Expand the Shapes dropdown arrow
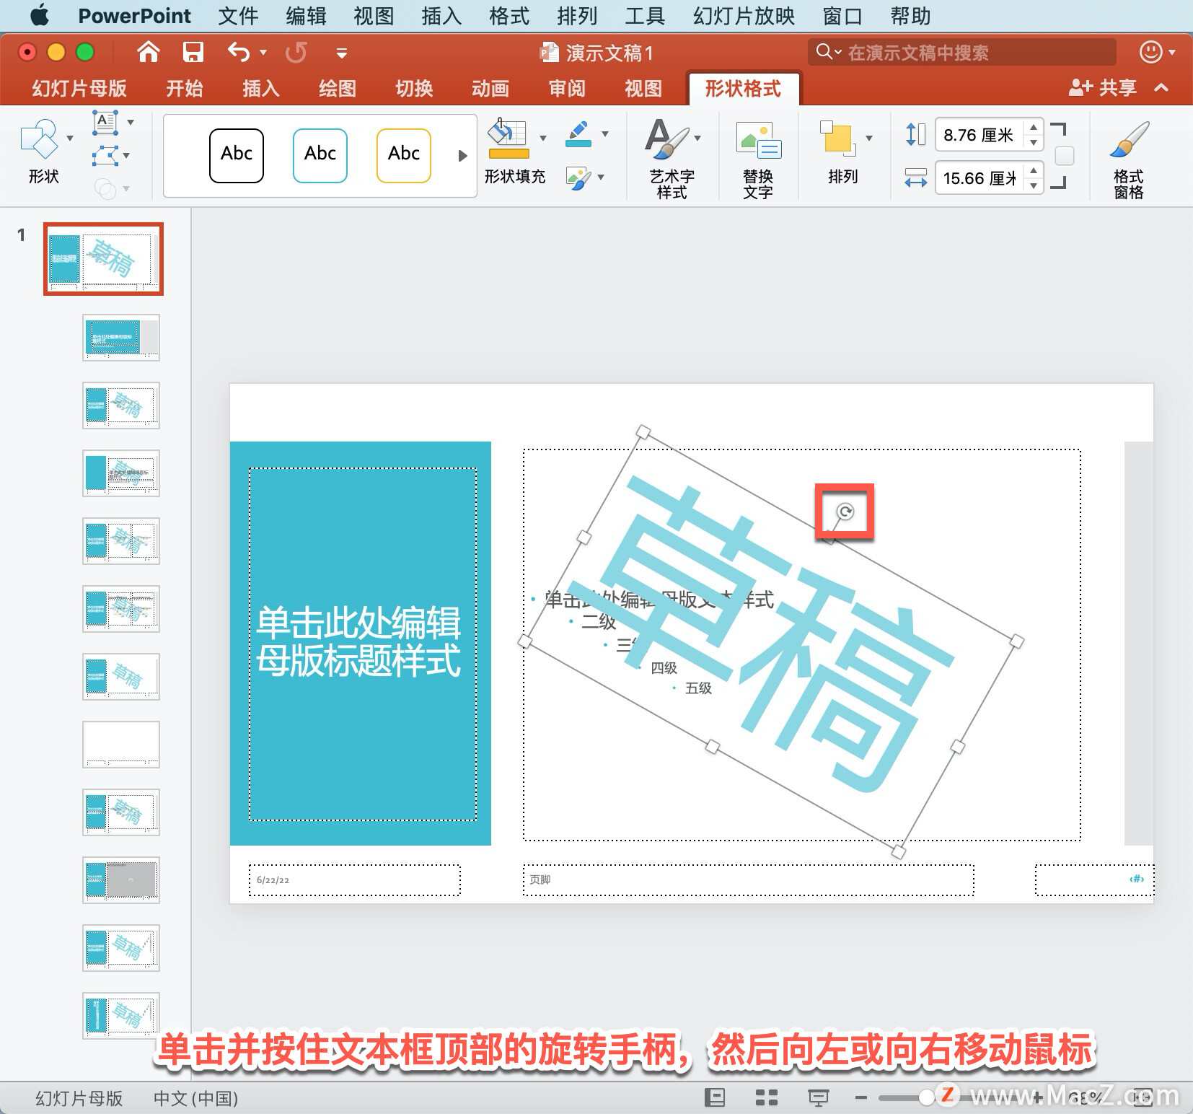1193x1114 pixels. tap(70, 138)
